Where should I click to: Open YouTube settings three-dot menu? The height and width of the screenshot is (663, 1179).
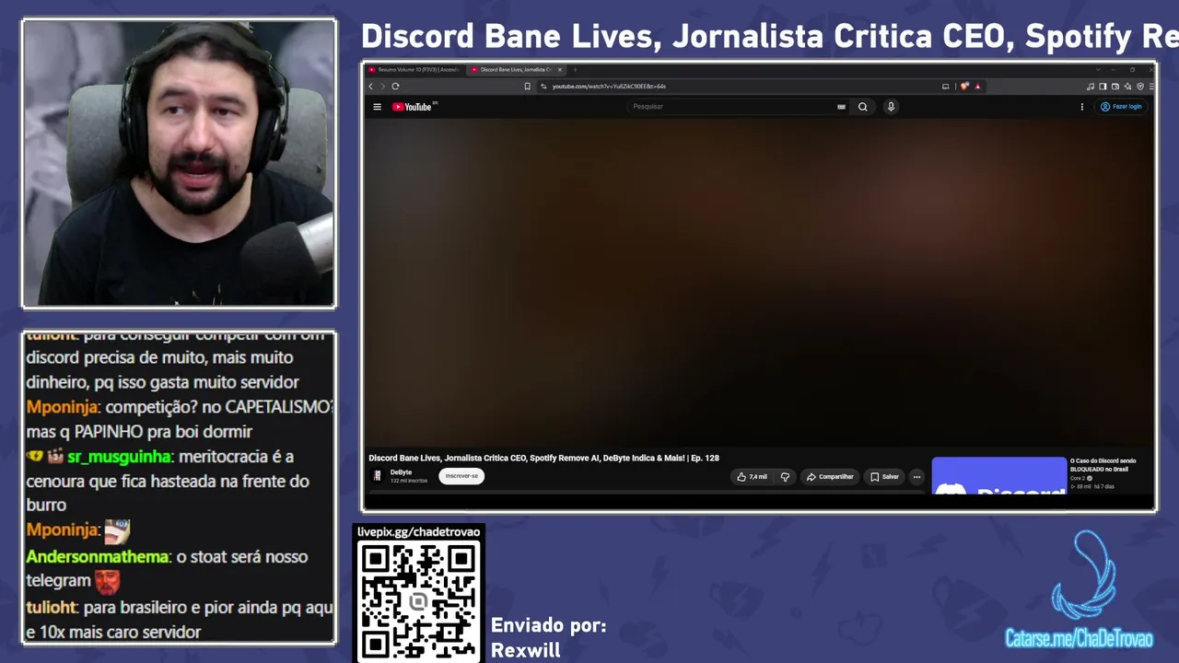coord(1082,107)
